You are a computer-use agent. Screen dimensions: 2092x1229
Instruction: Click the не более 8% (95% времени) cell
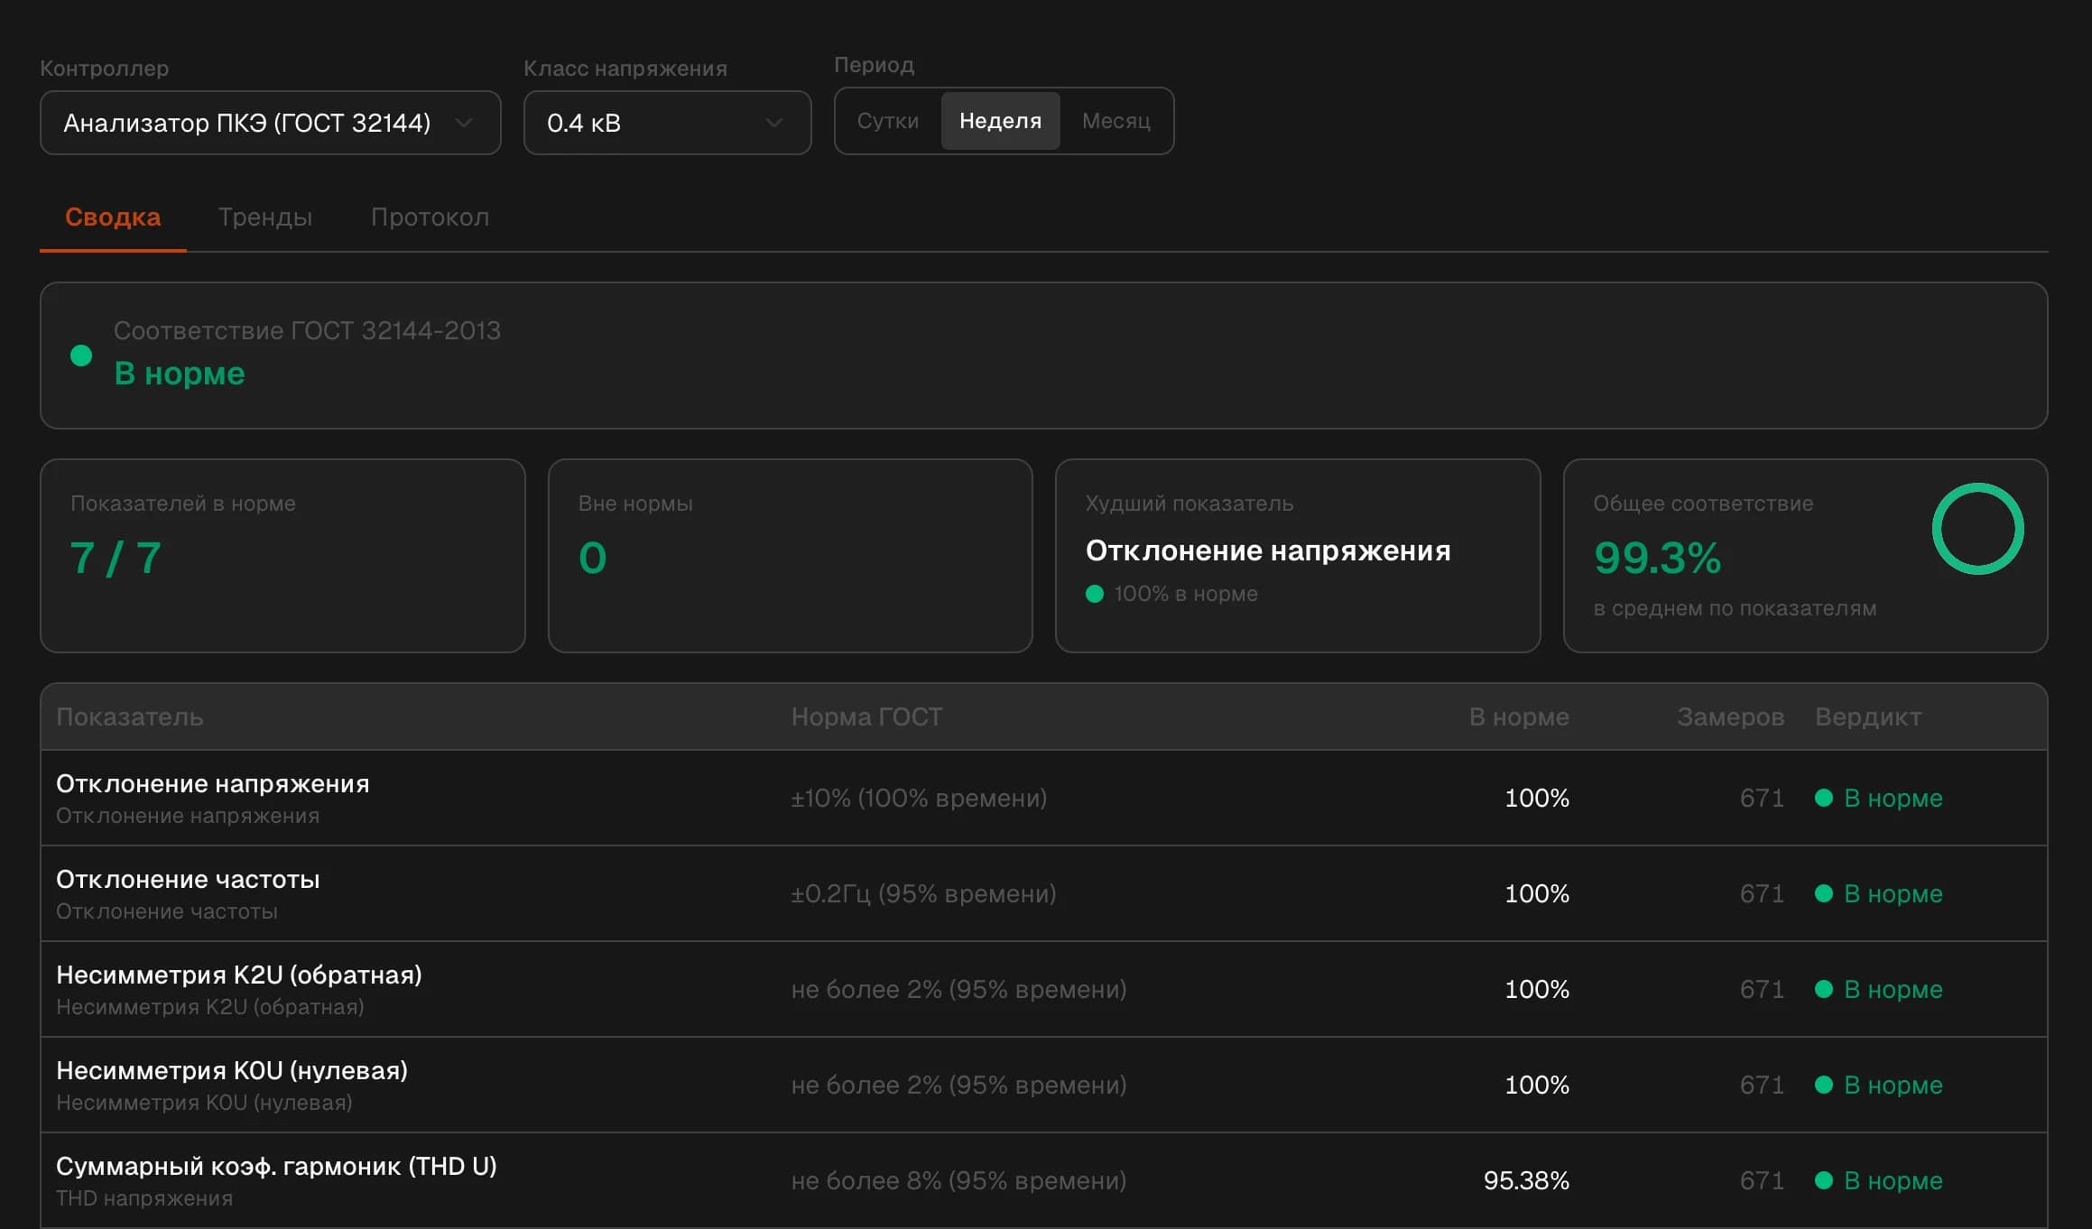958,1181
